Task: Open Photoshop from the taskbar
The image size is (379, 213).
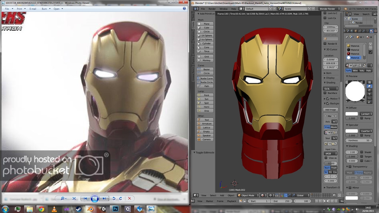Action: point(115,209)
